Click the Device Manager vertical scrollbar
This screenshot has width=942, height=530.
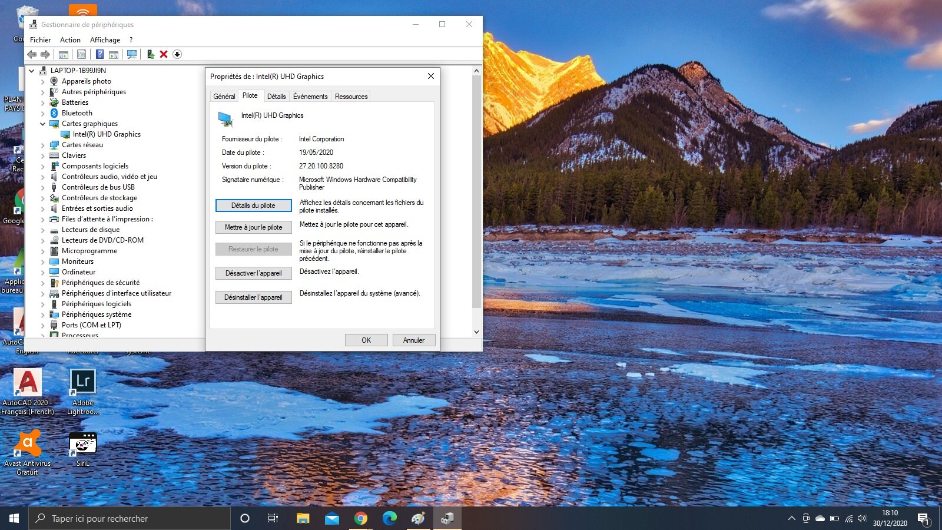click(476, 191)
